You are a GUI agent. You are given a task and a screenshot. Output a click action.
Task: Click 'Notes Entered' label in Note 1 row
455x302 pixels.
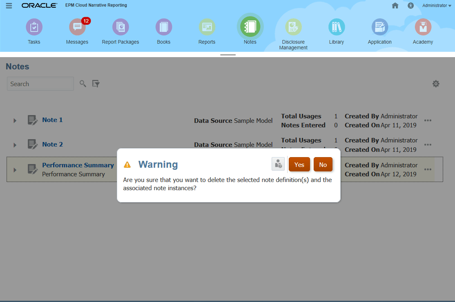click(x=303, y=125)
